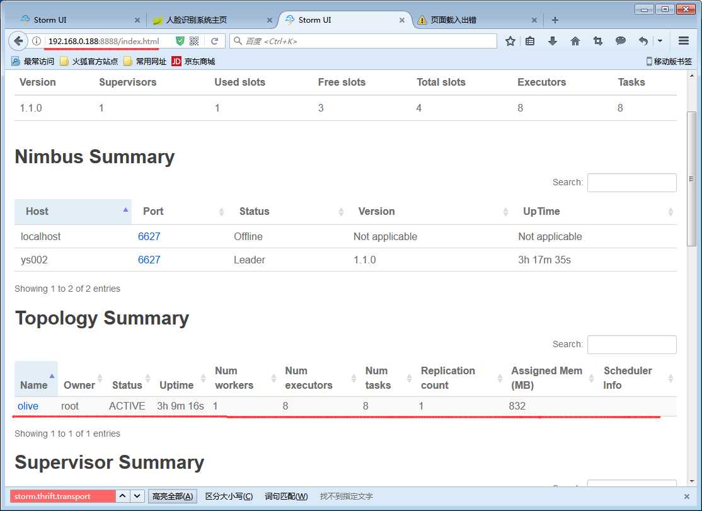The width and height of the screenshot is (702, 511).
Task: Open port 6627 link for ys002
Action: [149, 260]
